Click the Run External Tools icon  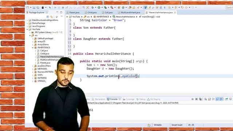click(x=112, y=7)
